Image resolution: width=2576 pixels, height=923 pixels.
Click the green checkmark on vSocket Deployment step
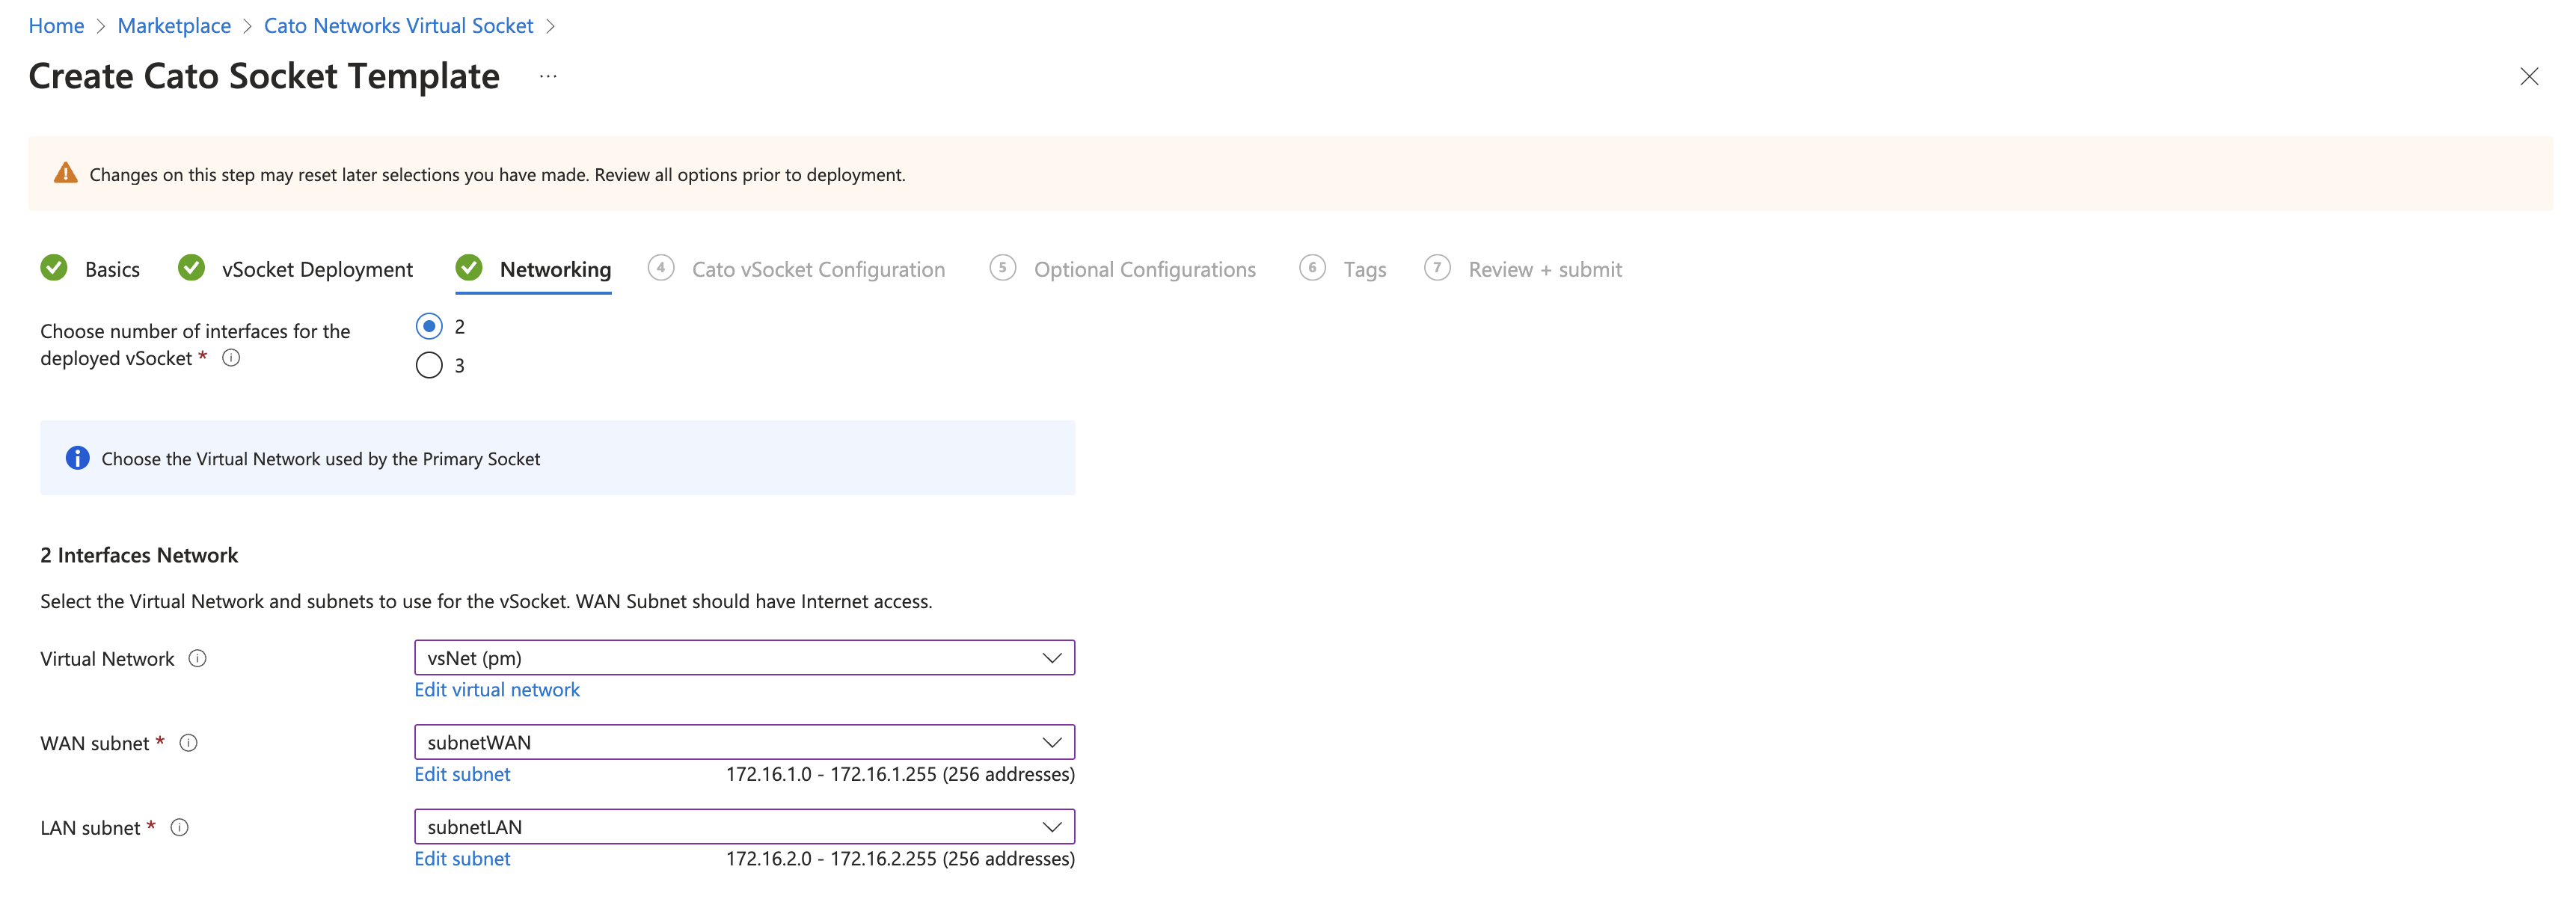190,268
